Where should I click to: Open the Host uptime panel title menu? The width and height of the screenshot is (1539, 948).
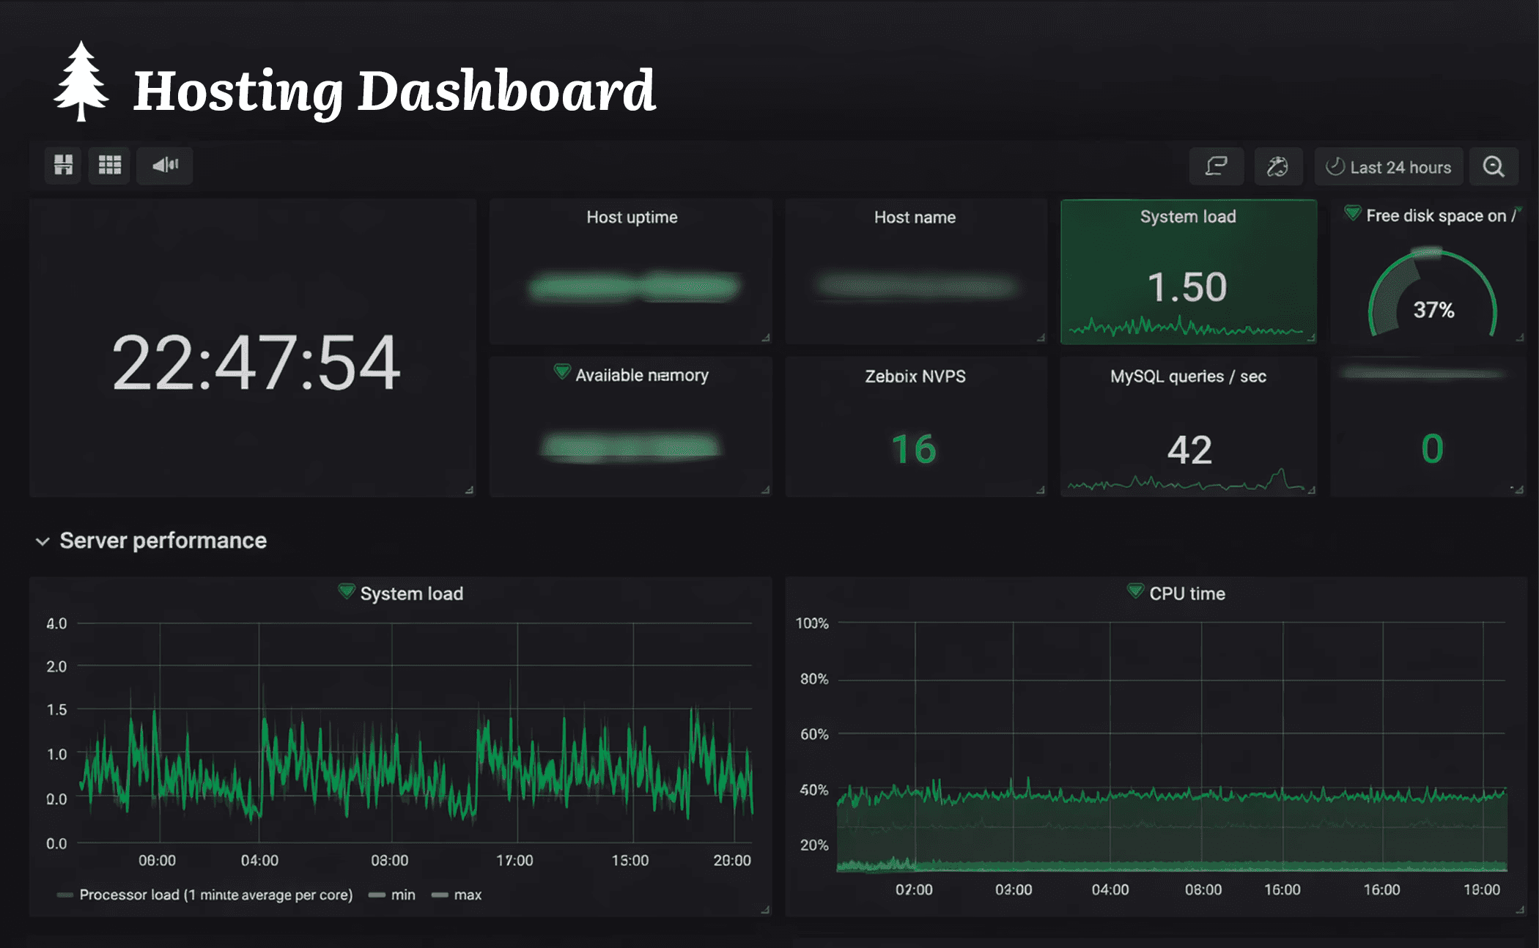[632, 217]
